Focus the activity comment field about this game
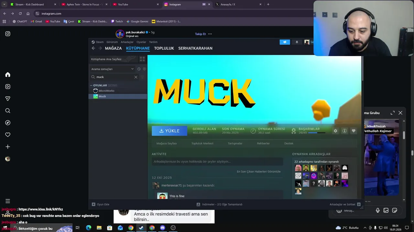The height and width of the screenshot is (232, 414). (217, 161)
